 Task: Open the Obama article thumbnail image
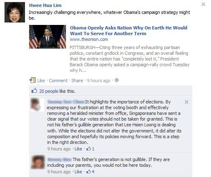pyautogui.click(x=48, y=37)
